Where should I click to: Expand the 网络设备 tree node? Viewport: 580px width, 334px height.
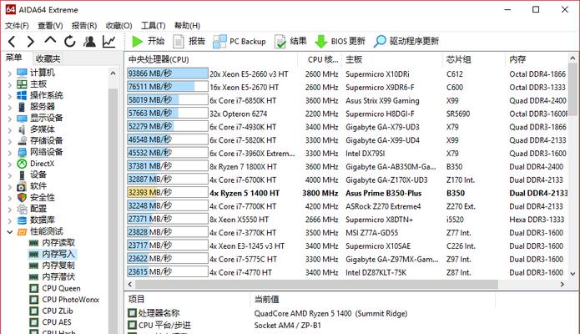tap(10, 153)
